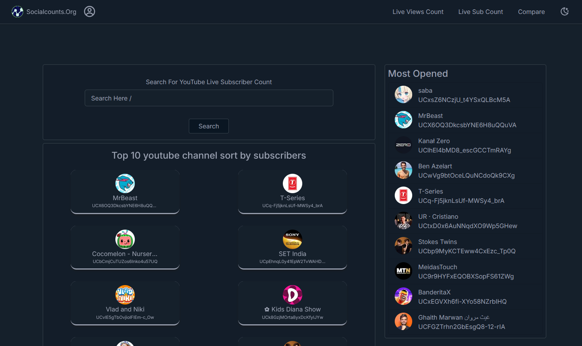
Task: Click channel ID UCpEhnqL0y41EpW2TvWAHD...
Action: tap(293, 261)
